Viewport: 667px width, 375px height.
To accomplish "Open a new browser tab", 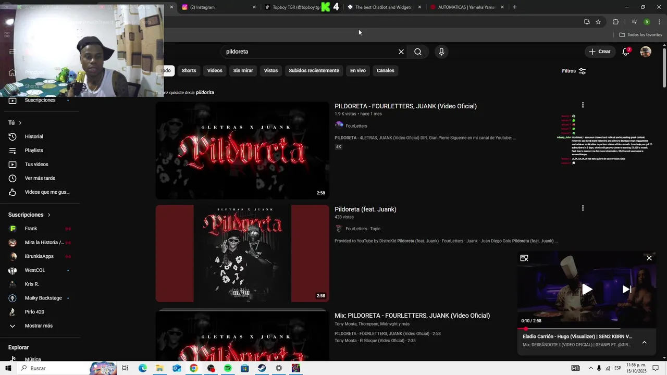I will tap(515, 7).
